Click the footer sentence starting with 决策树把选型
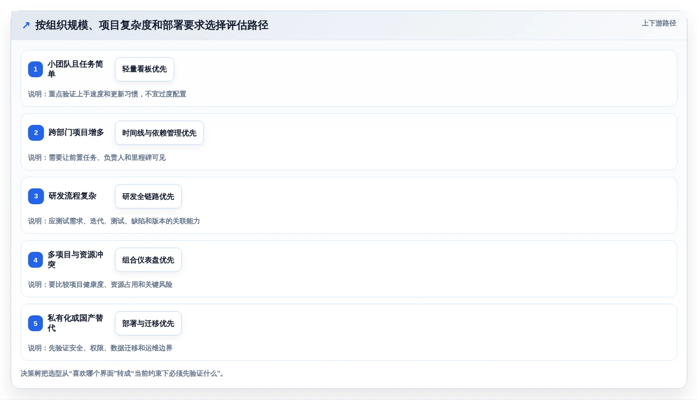The width and height of the screenshot is (698, 400). tap(123, 374)
